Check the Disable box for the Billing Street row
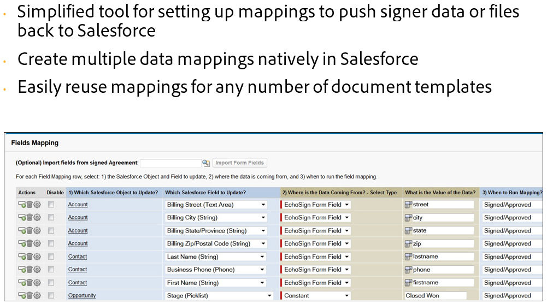Screen dimensions: 547x304 pos(51,205)
